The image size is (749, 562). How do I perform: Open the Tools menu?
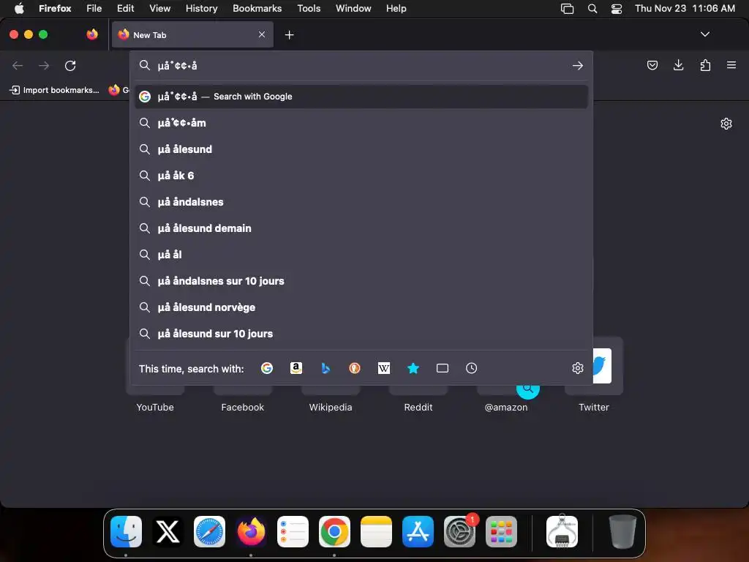click(x=309, y=8)
